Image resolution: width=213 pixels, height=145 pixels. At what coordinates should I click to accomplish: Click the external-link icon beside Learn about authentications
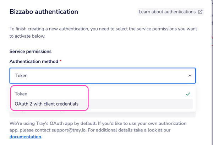(x=200, y=12)
